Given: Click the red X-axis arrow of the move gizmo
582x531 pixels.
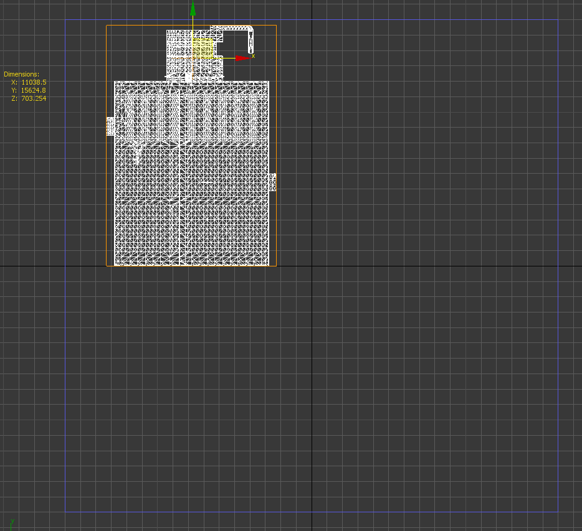Looking at the screenshot, I should 243,59.
